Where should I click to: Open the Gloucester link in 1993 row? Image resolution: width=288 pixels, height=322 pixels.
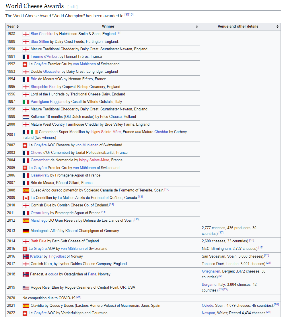point(52,72)
